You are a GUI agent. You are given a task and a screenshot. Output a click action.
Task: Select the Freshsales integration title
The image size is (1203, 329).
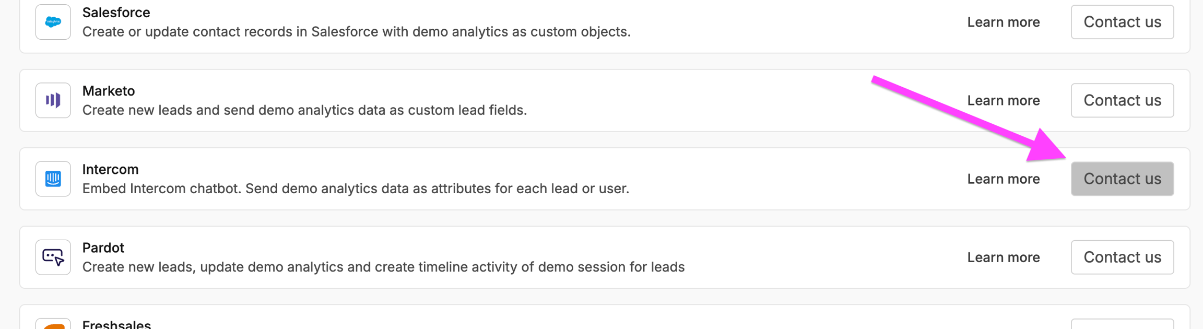[x=116, y=324]
